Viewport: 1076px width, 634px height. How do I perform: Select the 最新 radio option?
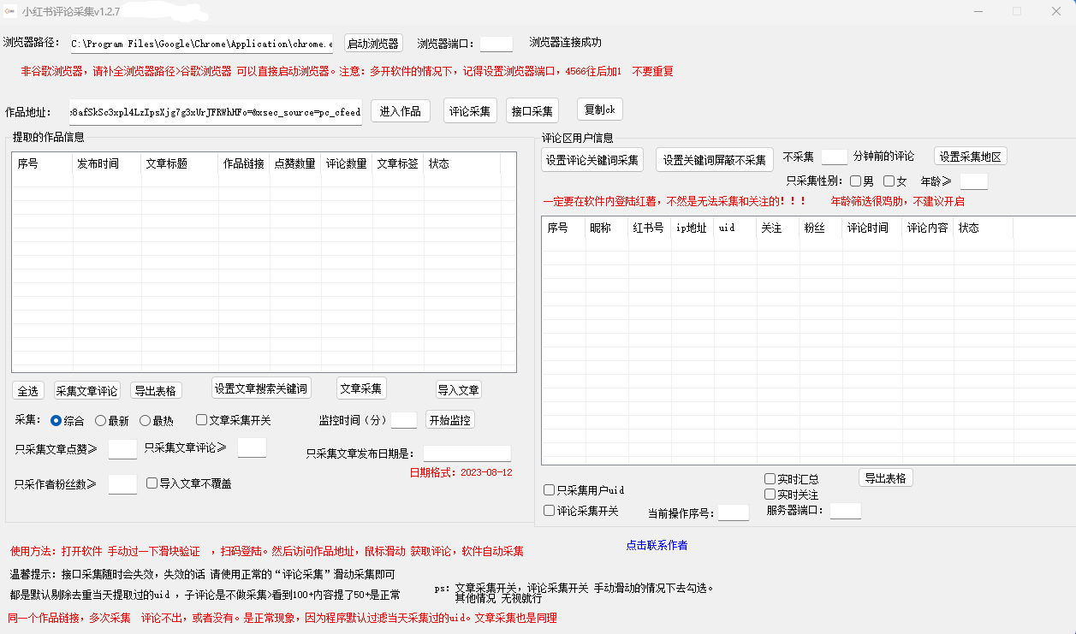pyautogui.click(x=100, y=421)
